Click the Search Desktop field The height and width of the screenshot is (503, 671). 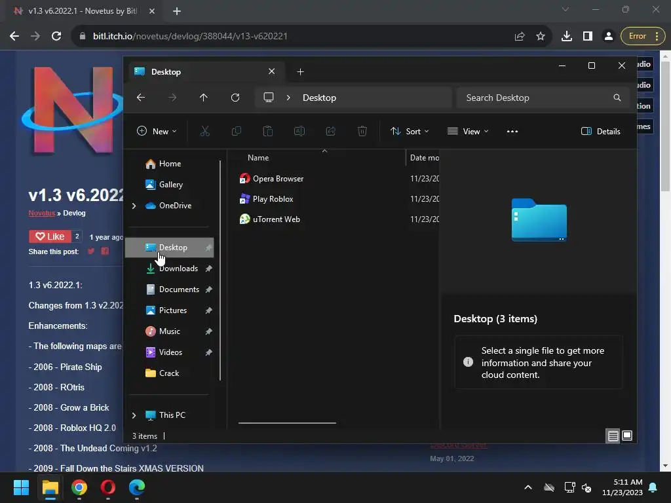pos(543,98)
